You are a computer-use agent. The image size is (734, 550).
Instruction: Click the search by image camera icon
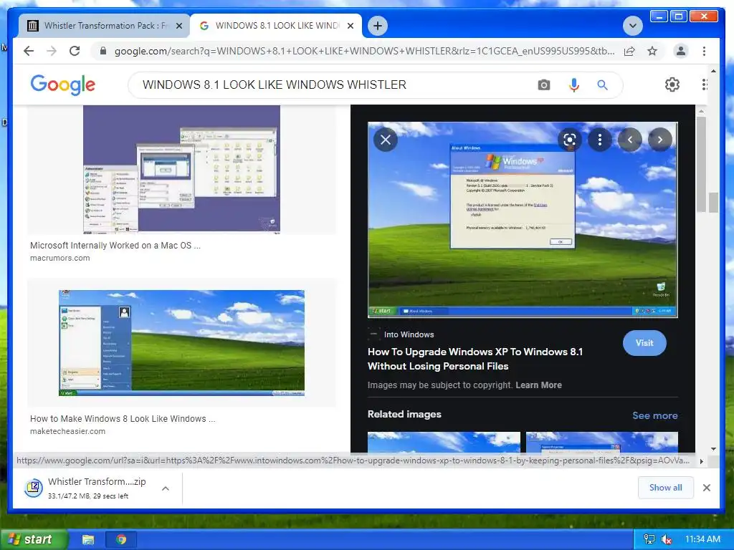(x=543, y=85)
